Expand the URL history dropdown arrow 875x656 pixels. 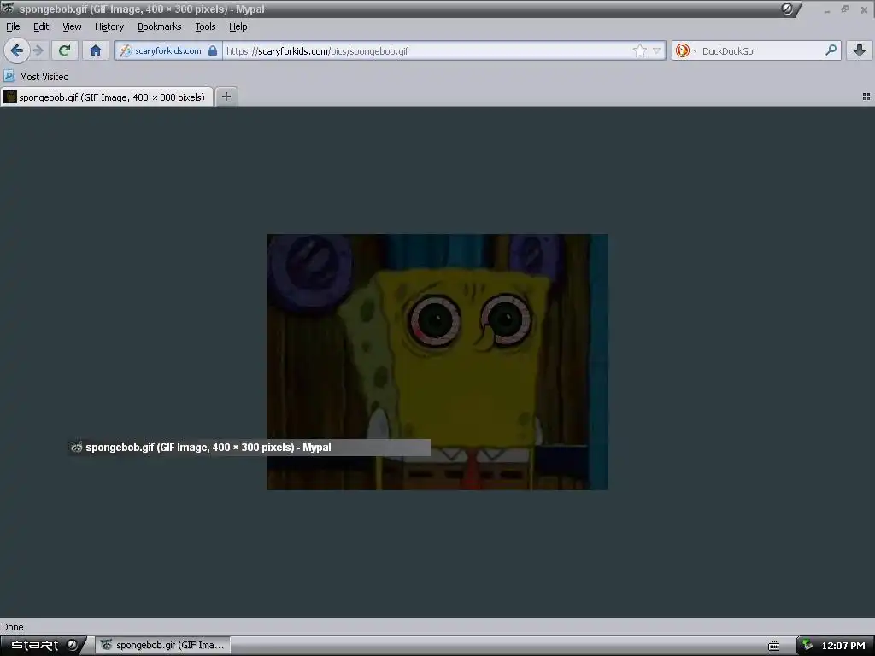657,50
